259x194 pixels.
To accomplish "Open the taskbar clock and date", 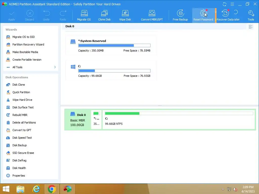I will (248, 189).
